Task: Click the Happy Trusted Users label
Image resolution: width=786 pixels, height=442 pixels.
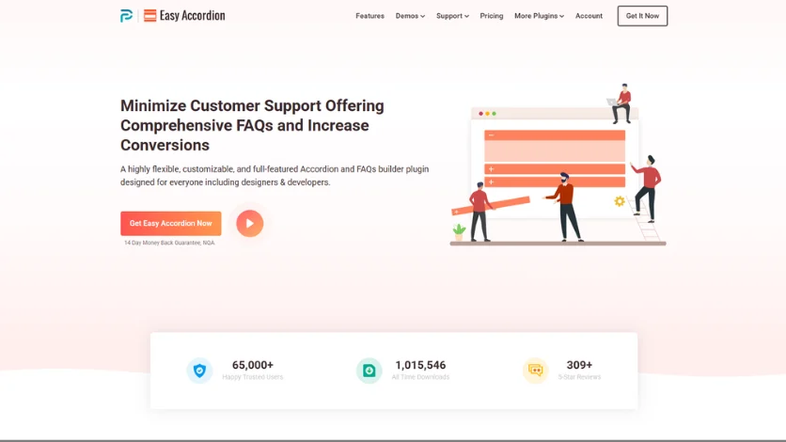Action: tap(253, 377)
